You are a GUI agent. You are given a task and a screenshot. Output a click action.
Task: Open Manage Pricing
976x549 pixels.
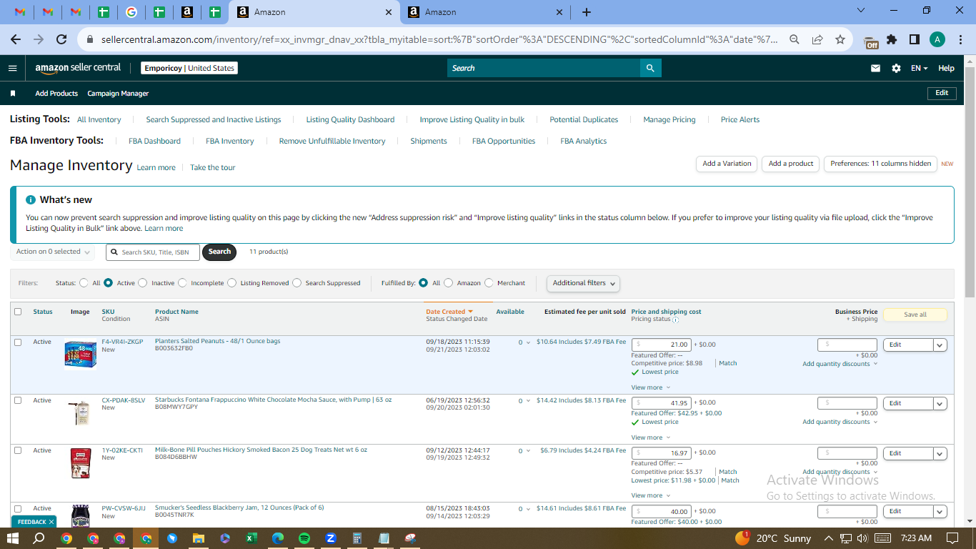pyautogui.click(x=669, y=120)
